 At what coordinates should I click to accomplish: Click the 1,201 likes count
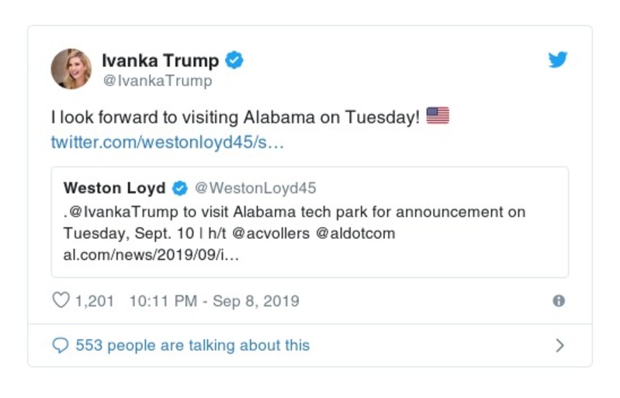pos(95,302)
